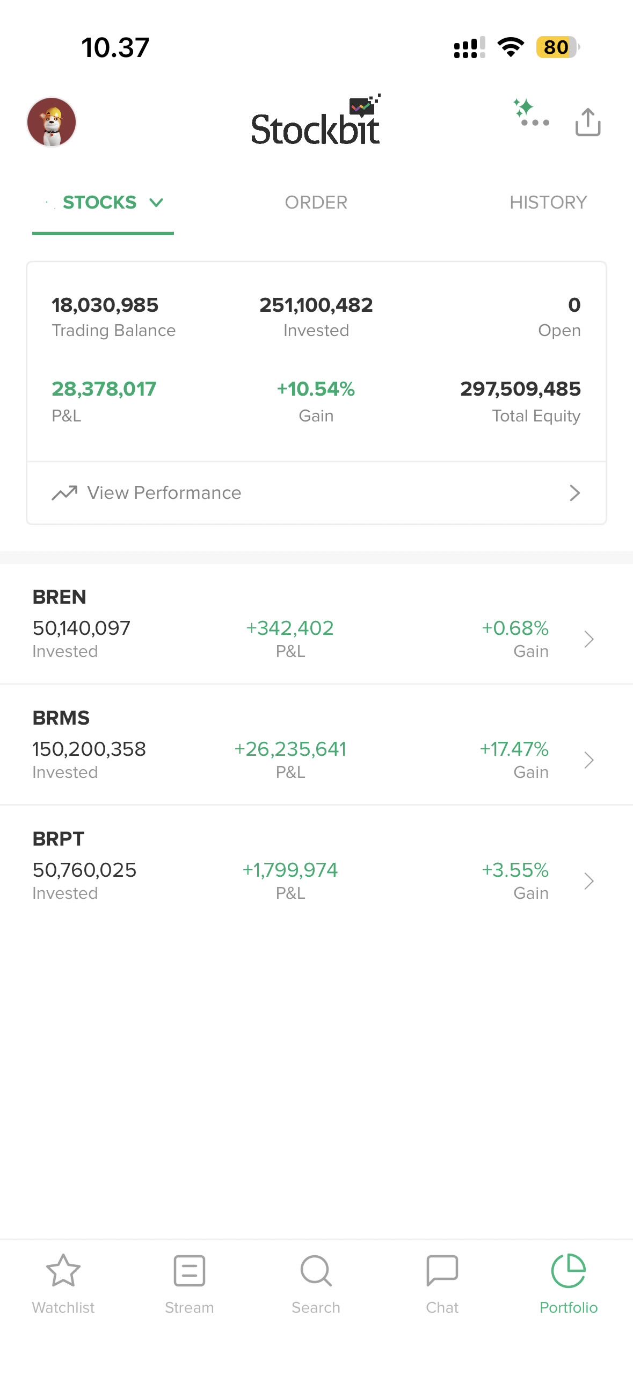Expand BRPT holding details chevron
This screenshot has height=1374, width=633.
click(x=588, y=881)
